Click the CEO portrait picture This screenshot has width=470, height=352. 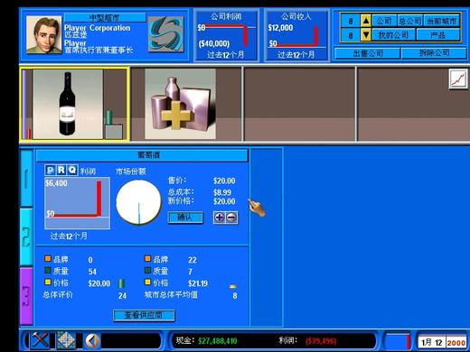(x=44, y=35)
